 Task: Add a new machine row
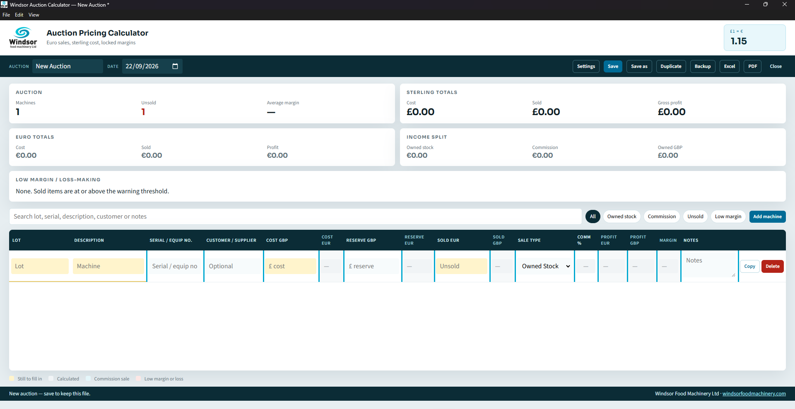767,217
